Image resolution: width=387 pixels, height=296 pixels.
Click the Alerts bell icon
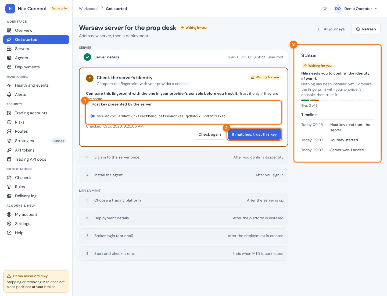9,94
